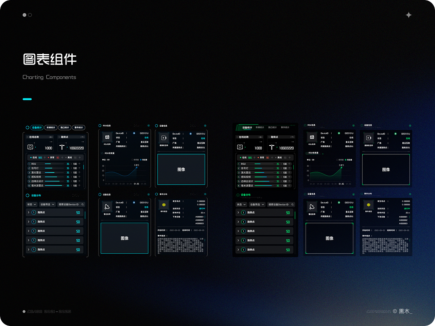This screenshot has width=435, height=326.
Task: Click the radar dish icon in blue 设备信息 panel
Action: coord(107,207)
